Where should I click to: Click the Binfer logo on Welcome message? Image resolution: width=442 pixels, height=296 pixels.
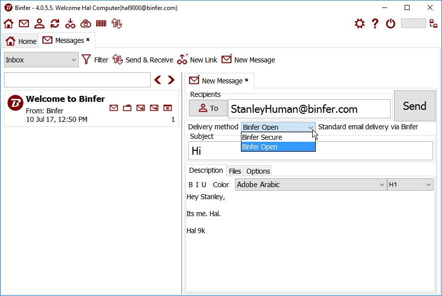[15, 103]
